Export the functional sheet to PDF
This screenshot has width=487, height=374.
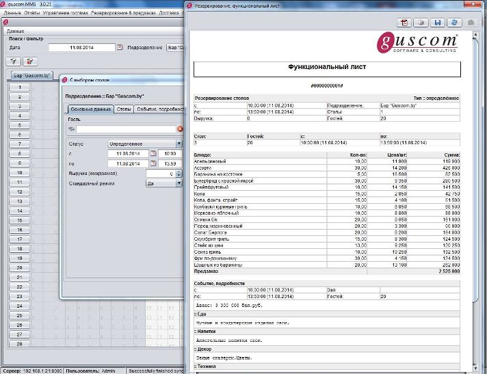[404, 23]
